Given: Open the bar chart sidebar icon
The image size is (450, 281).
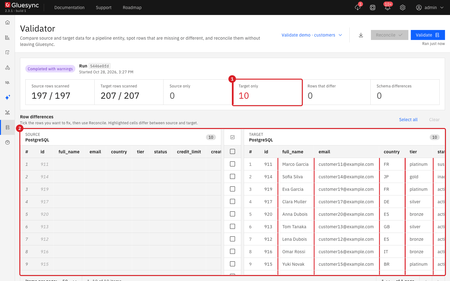Looking at the screenshot, I should tap(7, 37).
